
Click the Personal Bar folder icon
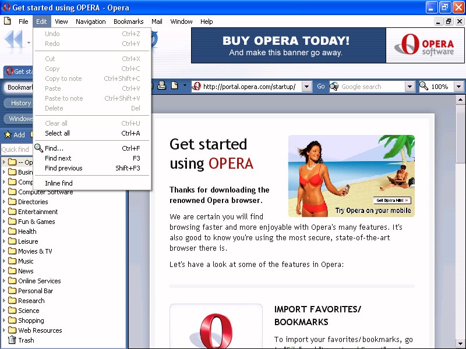point(12,290)
